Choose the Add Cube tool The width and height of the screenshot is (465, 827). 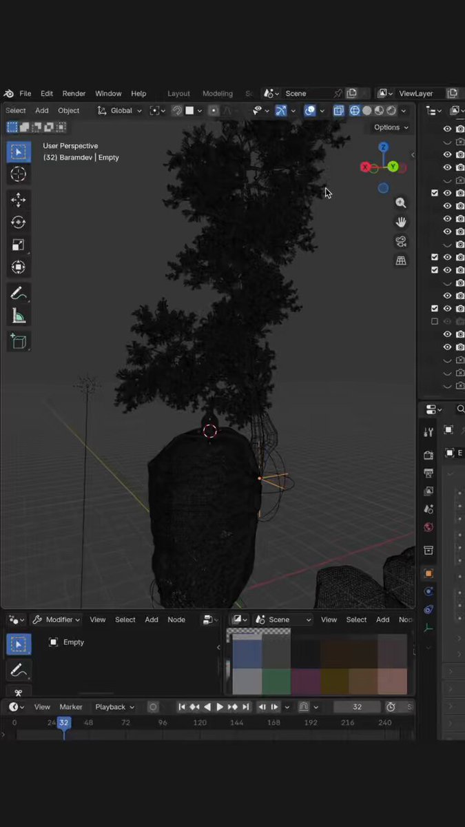point(19,341)
